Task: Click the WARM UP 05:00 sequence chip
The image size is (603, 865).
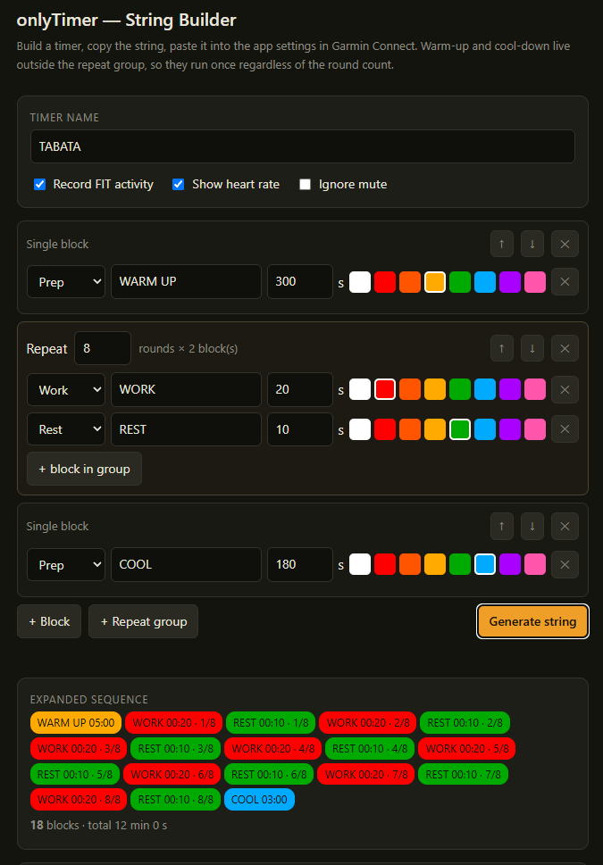Action: click(x=76, y=723)
